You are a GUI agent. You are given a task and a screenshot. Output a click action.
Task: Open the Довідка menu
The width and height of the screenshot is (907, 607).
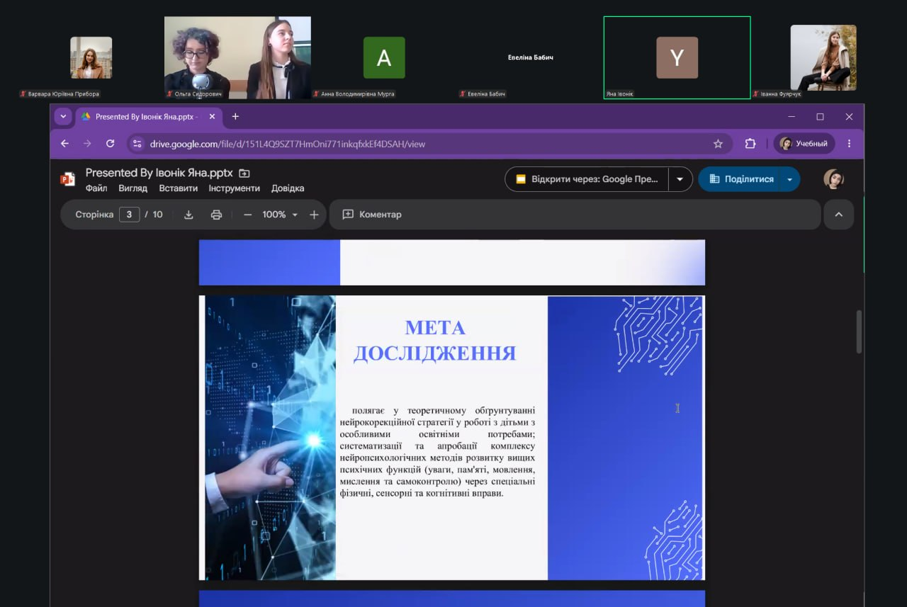coord(288,188)
